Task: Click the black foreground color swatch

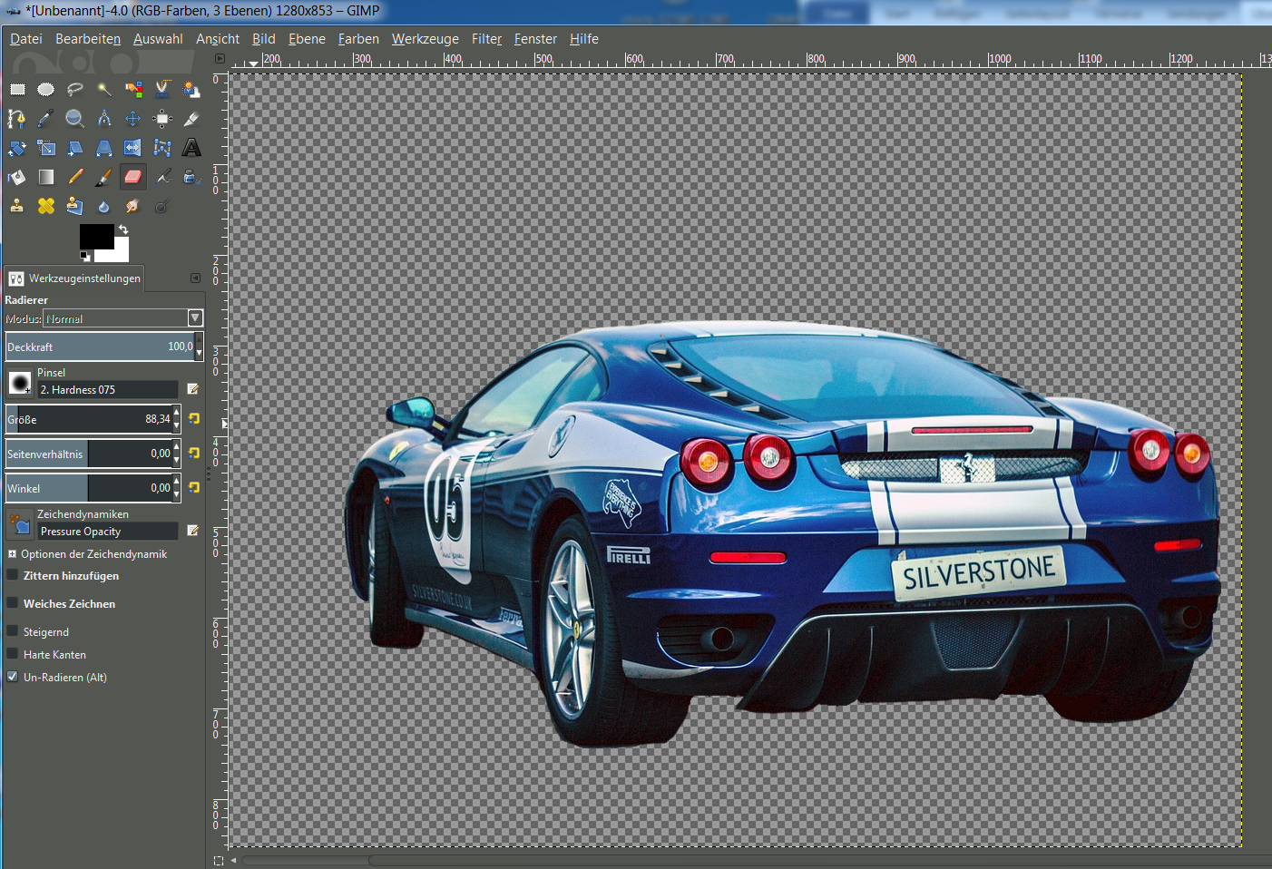Action: (x=95, y=236)
